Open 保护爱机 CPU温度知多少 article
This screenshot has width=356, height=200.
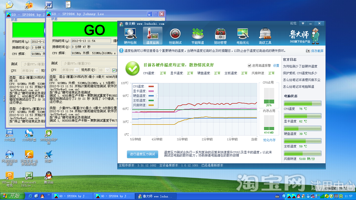click(300, 73)
